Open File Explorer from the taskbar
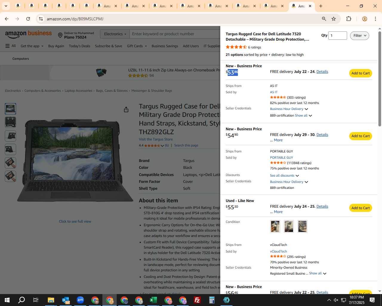The image size is (382, 306). click(51, 300)
